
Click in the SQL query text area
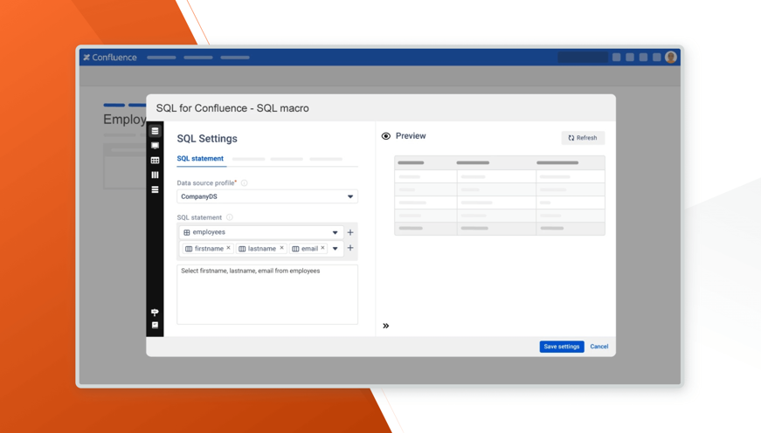tap(267, 294)
